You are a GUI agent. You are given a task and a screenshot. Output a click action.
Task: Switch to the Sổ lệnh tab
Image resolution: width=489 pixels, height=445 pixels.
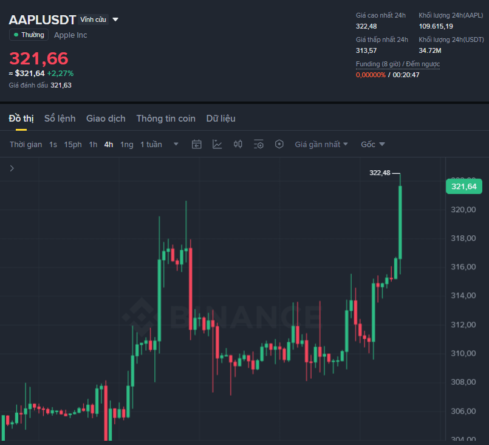[60, 119]
